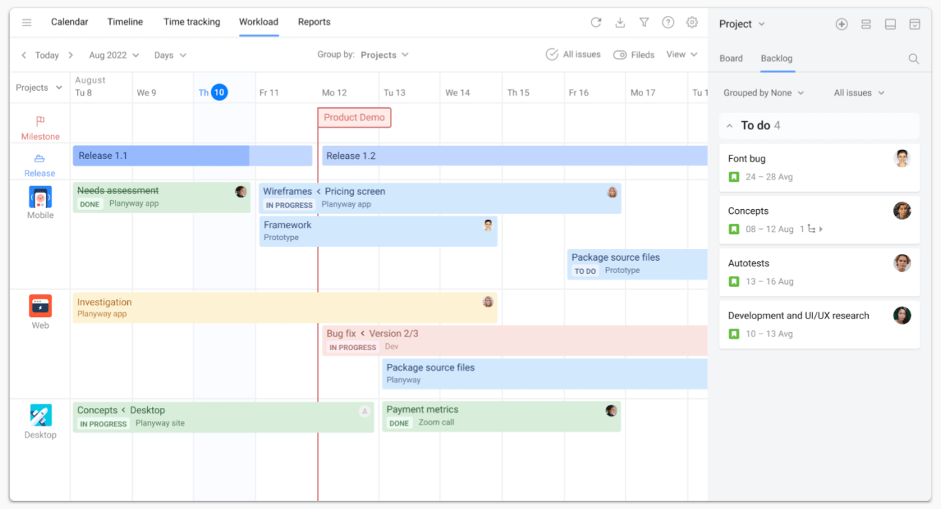Click the refresh icon in top toolbar
This screenshot has width=941, height=509.
[x=596, y=23]
